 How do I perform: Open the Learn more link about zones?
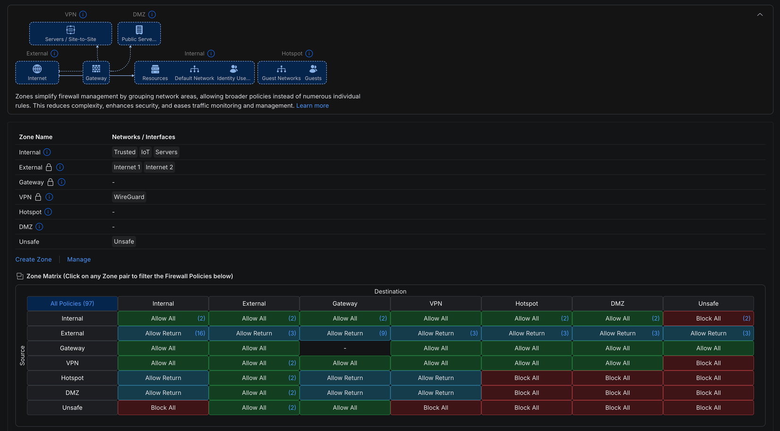tap(312, 105)
